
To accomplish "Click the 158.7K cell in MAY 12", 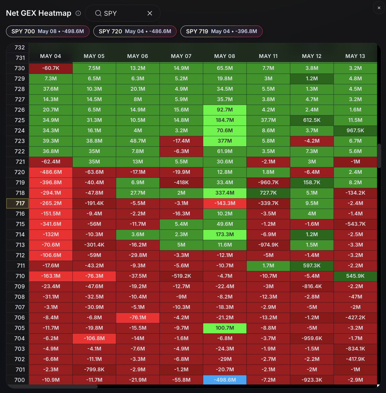I will (312, 182).
